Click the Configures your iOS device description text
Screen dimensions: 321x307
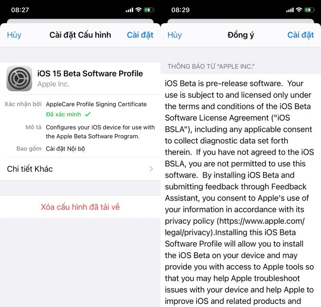pyautogui.click(x=100, y=132)
